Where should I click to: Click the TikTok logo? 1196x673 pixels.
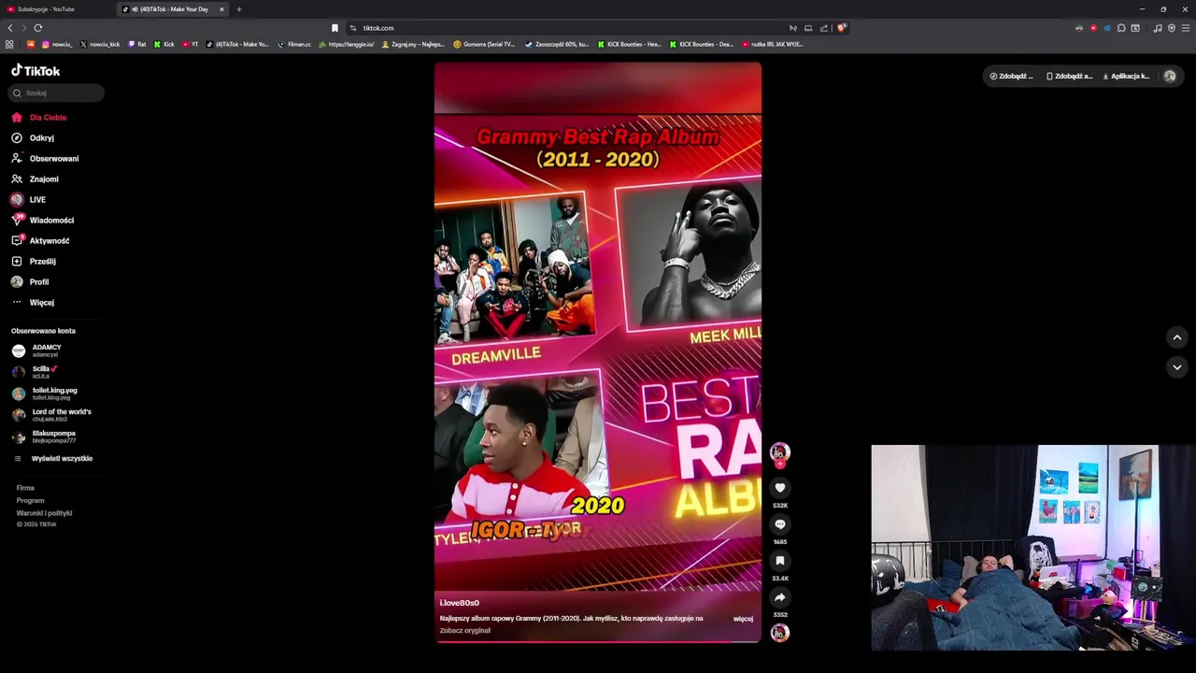tap(36, 71)
